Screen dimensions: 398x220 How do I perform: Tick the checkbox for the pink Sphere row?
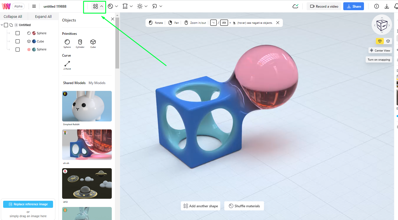(x=18, y=33)
